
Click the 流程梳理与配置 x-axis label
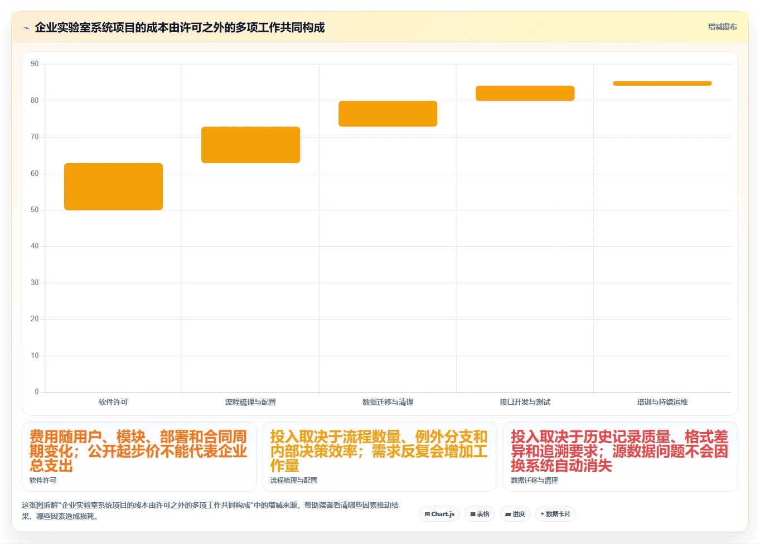(x=250, y=402)
